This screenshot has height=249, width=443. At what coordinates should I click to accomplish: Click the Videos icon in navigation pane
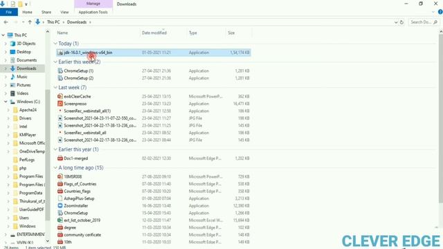coord(12,93)
